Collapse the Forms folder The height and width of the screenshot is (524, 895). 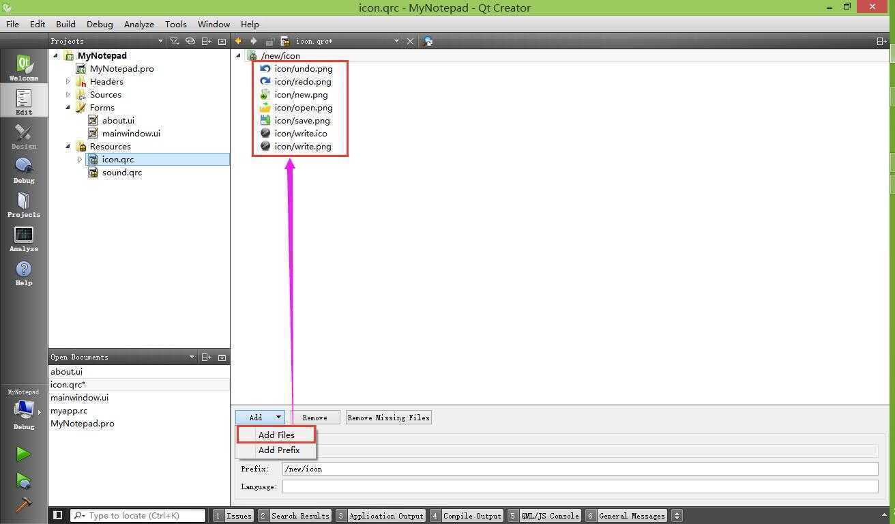pyautogui.click(x=68, y=107)
